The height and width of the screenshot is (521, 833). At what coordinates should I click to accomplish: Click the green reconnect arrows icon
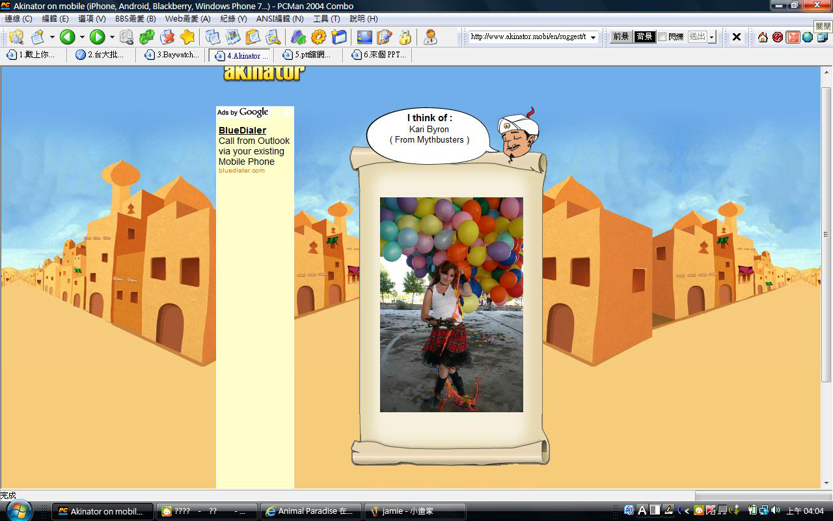point(147,36)
